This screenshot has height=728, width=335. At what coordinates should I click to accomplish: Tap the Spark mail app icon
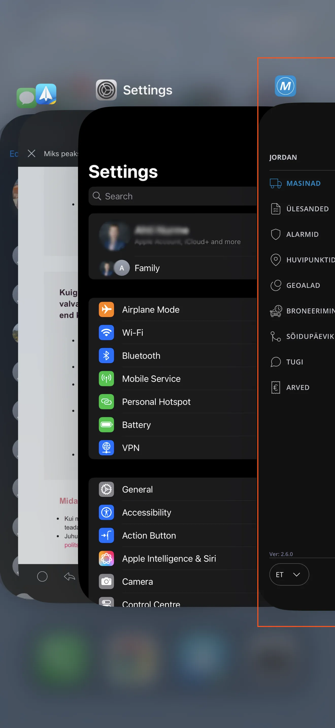coord(46,94)
